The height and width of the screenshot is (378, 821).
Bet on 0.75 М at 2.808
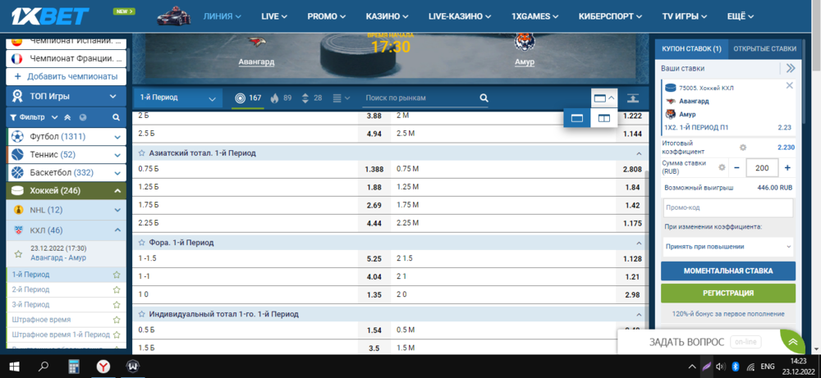(632, 170)
